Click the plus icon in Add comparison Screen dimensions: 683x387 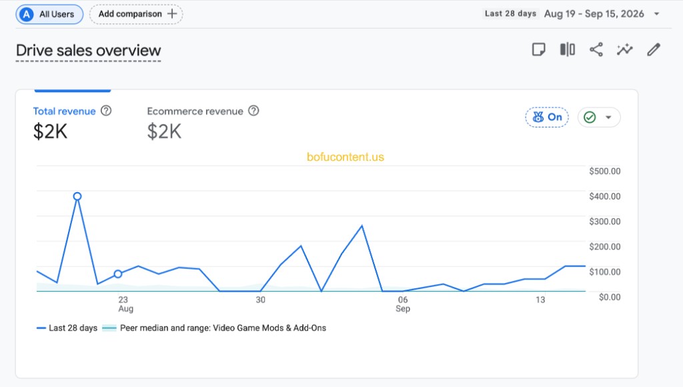(x=172, y=14)
